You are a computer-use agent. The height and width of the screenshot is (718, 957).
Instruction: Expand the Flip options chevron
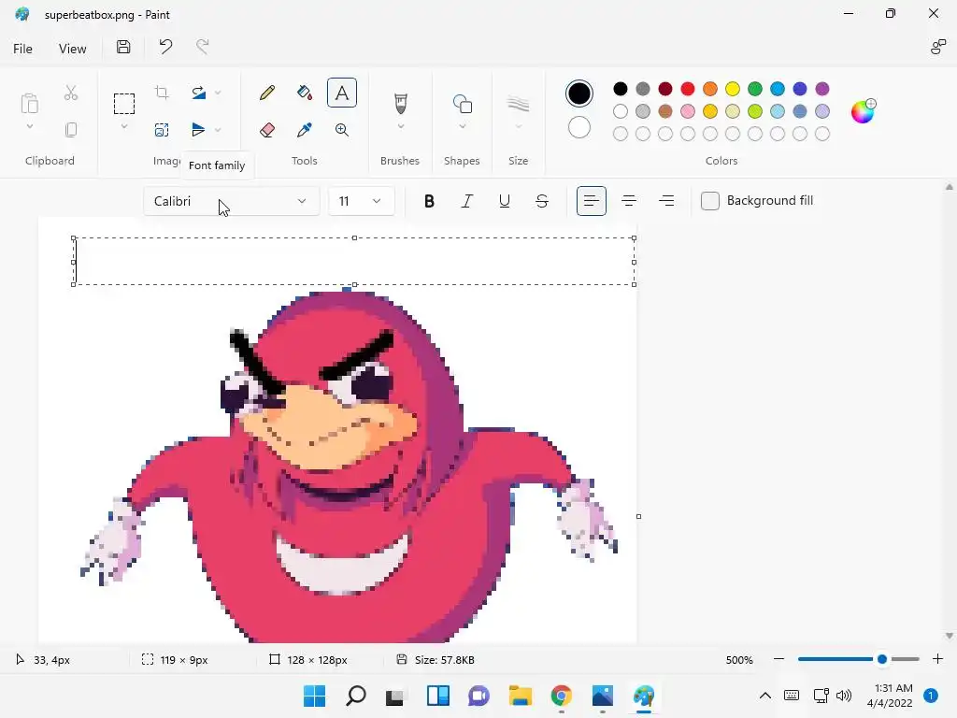(218, 129)
